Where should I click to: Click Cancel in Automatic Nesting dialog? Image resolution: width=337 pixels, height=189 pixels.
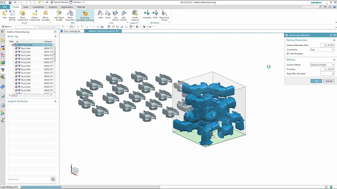(329, 81)
